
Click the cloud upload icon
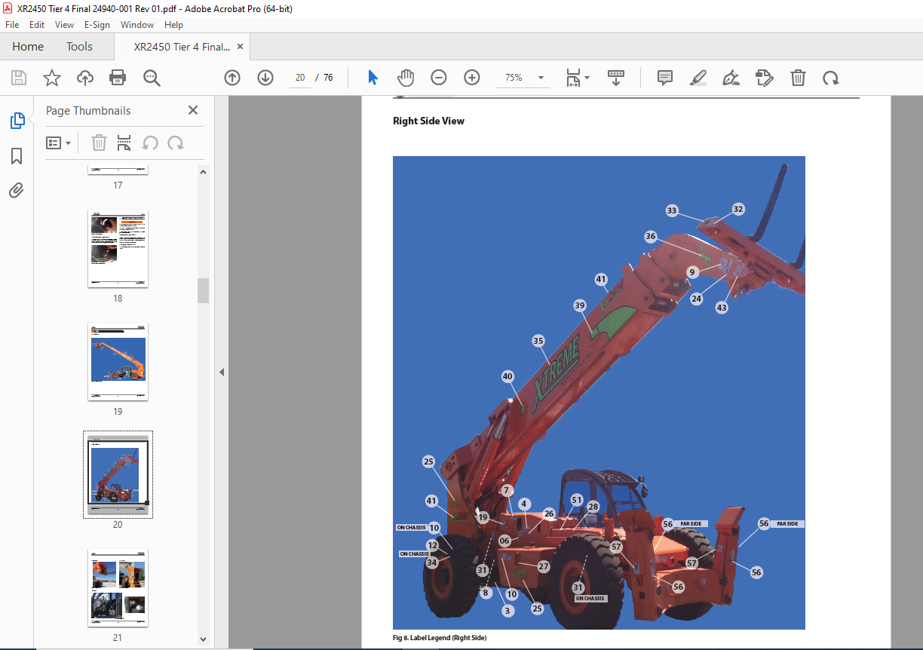[84, 78]
